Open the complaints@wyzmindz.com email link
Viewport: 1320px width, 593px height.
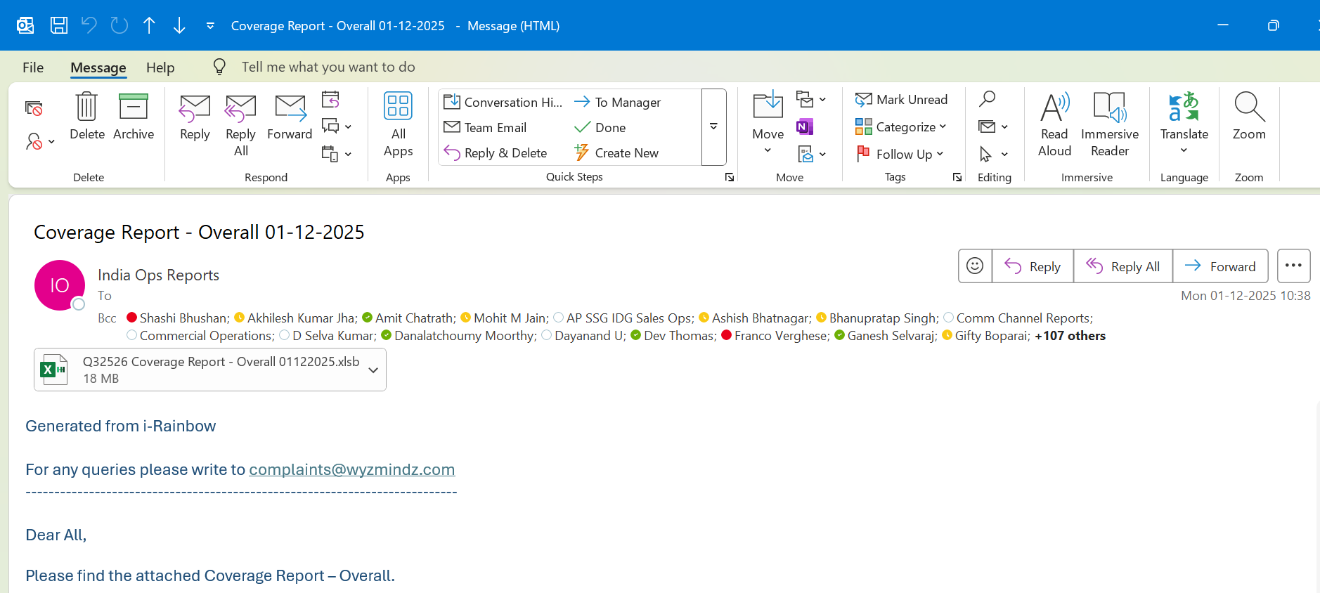click(351, 469)
